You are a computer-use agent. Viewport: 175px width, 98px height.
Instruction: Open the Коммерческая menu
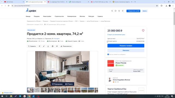tap(72, 16)
